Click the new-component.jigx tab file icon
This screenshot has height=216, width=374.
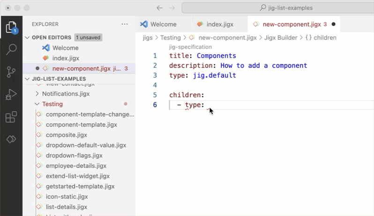256,24
